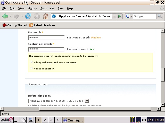
Task: Click the Google search box
Action: [145, 16]
